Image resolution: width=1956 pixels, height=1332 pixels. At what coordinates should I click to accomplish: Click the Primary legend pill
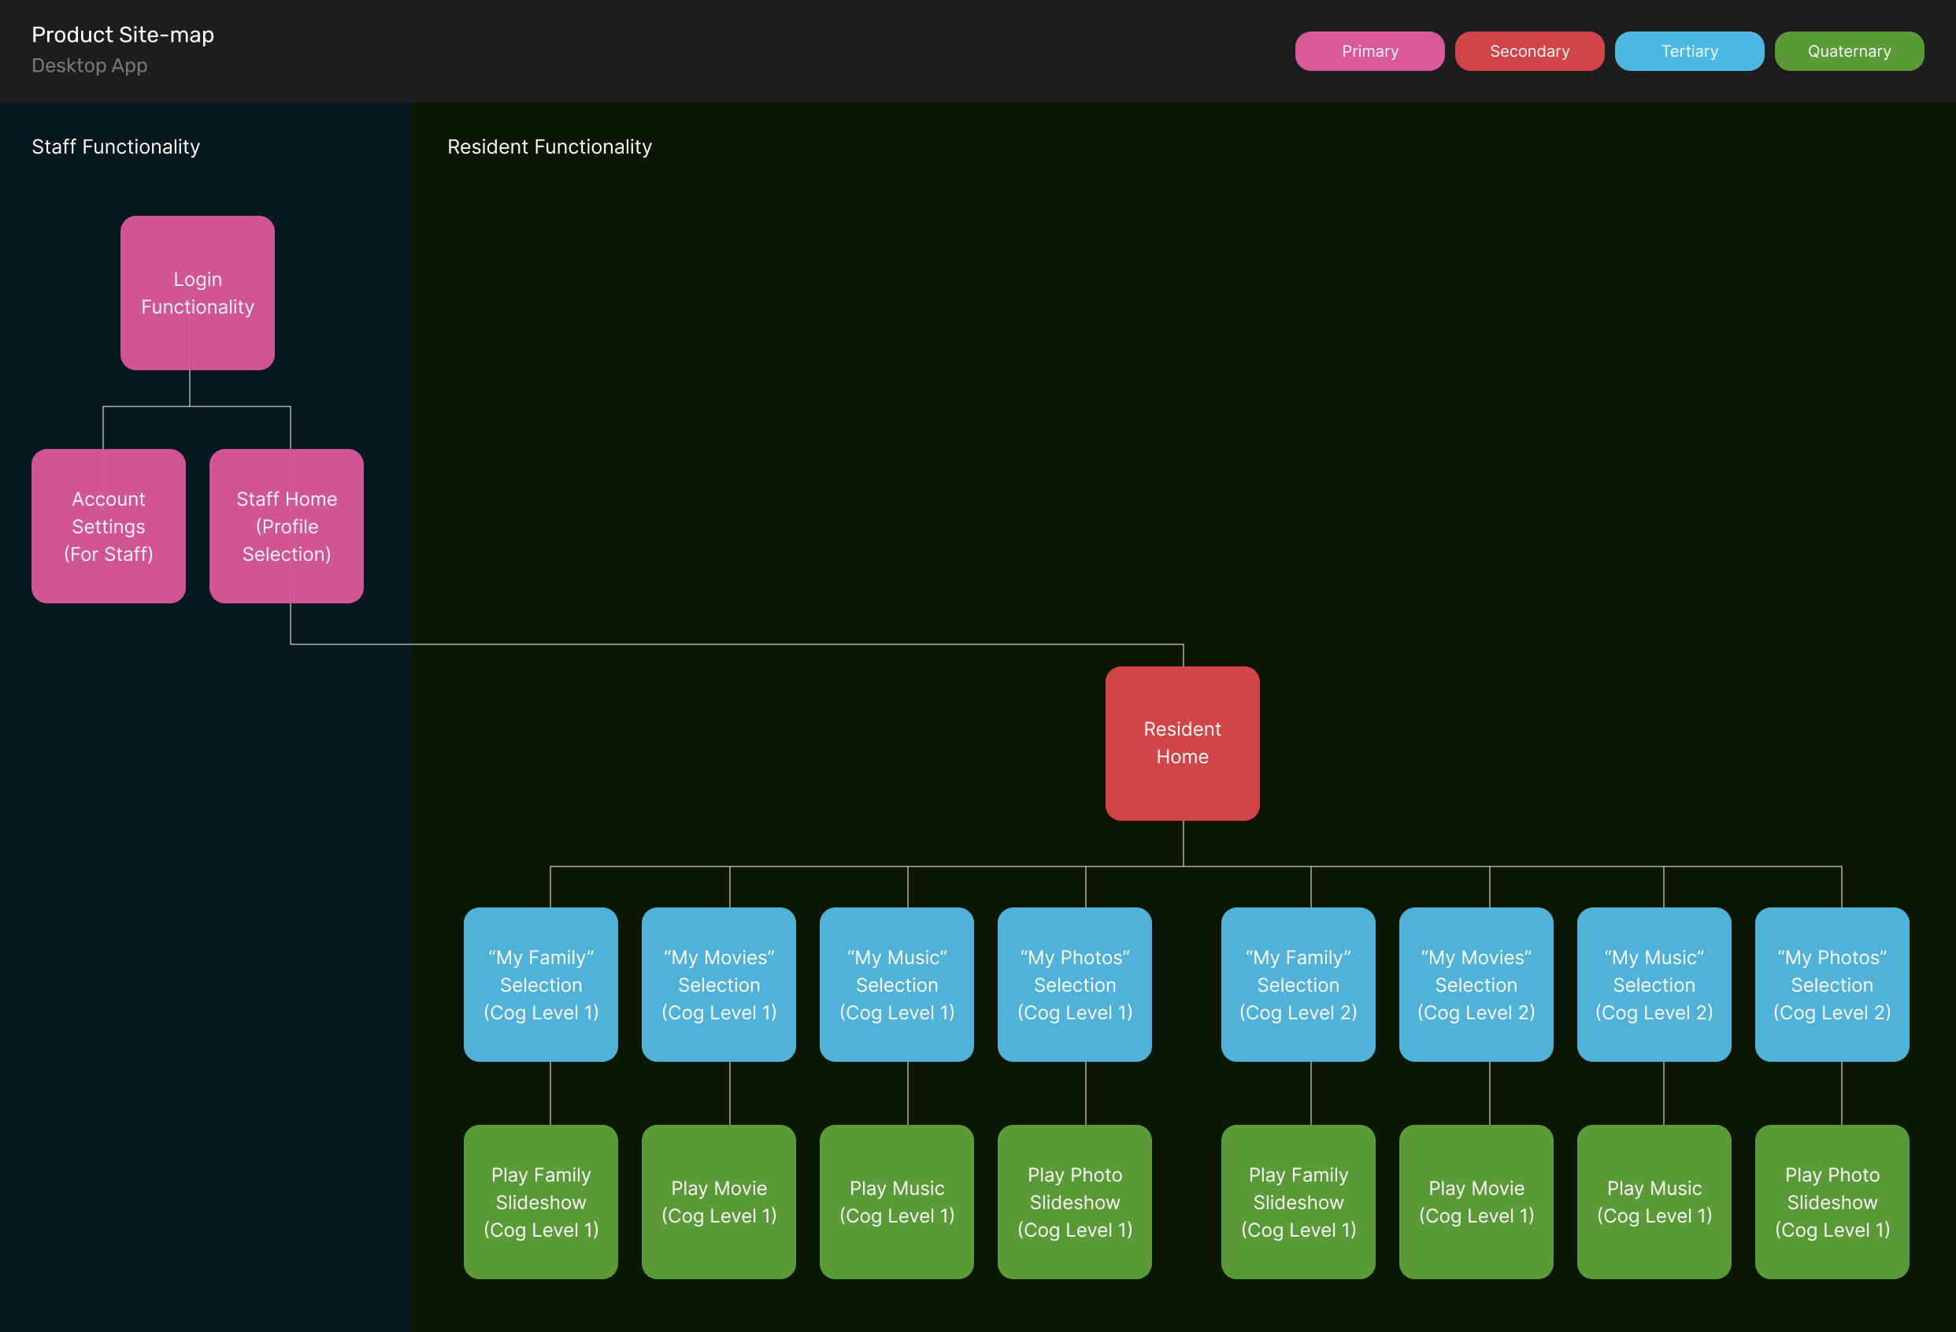click(x=1369, y=51)
